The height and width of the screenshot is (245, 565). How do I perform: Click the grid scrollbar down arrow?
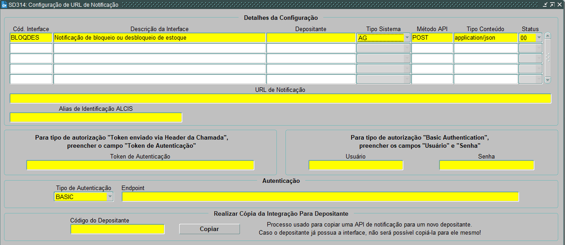coord(547,80)
